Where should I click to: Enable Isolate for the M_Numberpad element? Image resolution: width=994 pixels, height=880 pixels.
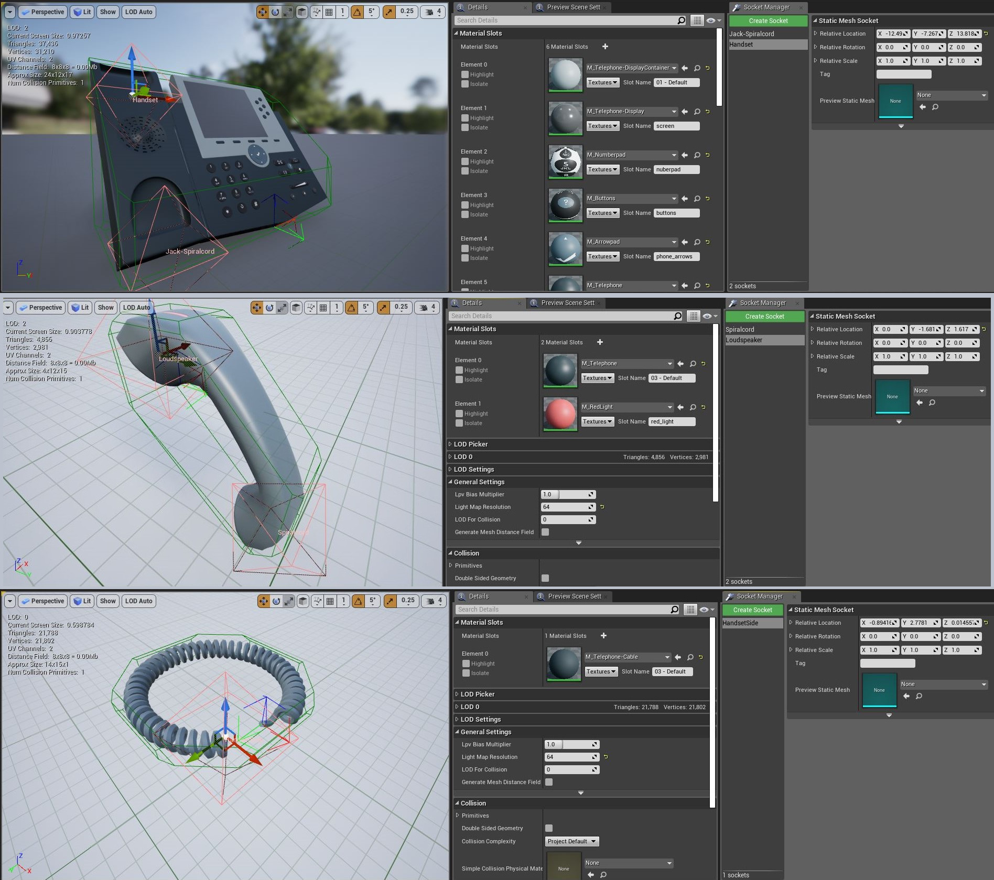pos(465,171)
